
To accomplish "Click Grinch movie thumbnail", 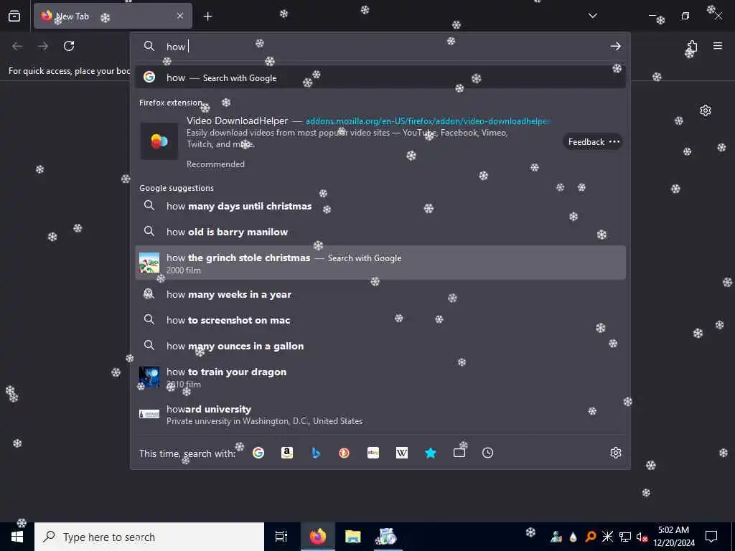I will [x=149, y=263].
